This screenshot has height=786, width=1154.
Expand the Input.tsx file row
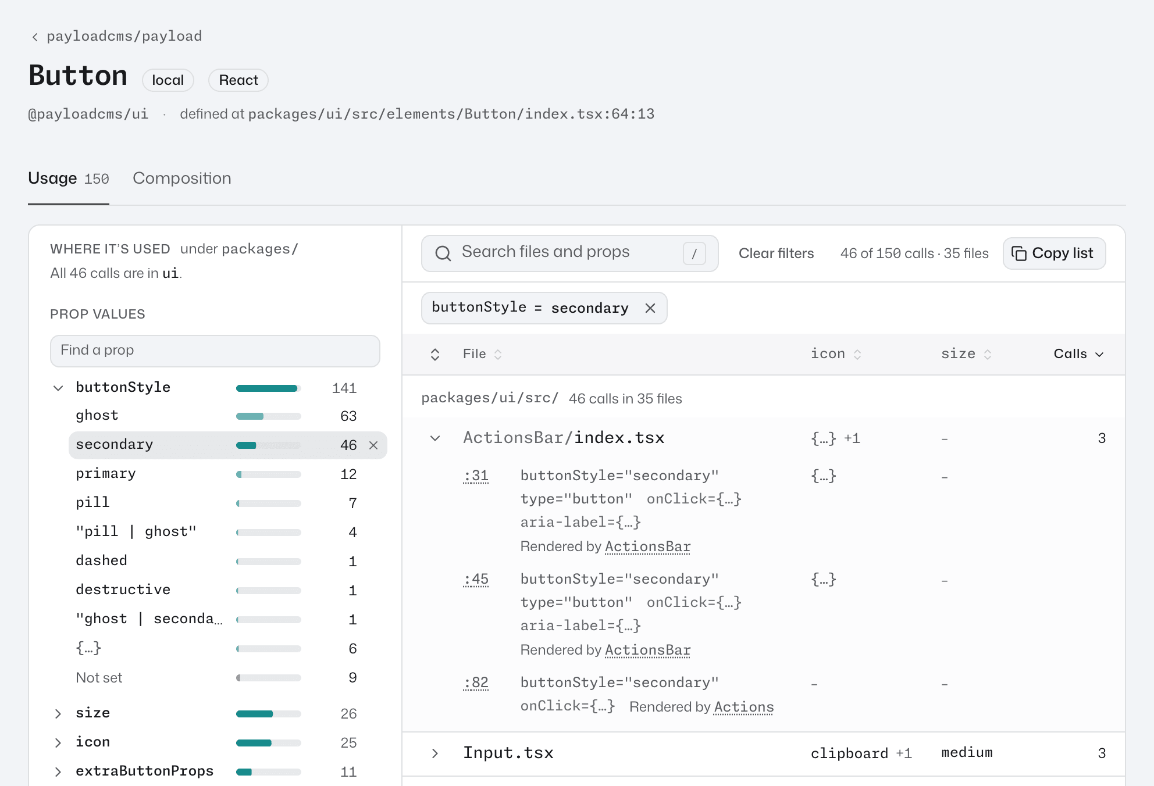(x=435, y=753)
